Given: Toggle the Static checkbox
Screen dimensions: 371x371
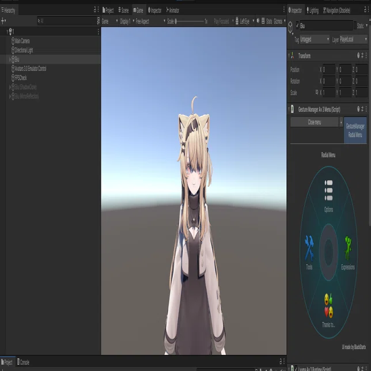Looking at the screenshot, I should 355,25.
